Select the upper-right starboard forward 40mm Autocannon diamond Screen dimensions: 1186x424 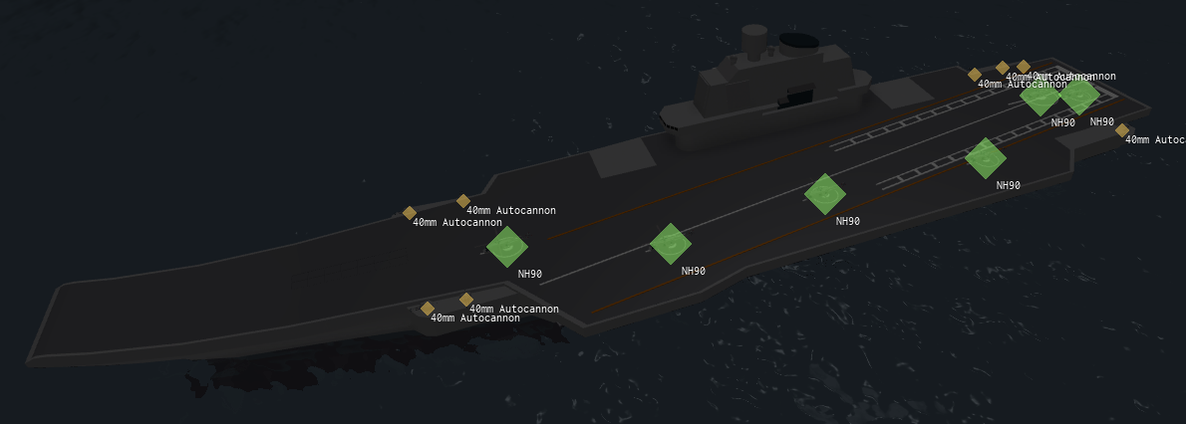click(466, 300)
